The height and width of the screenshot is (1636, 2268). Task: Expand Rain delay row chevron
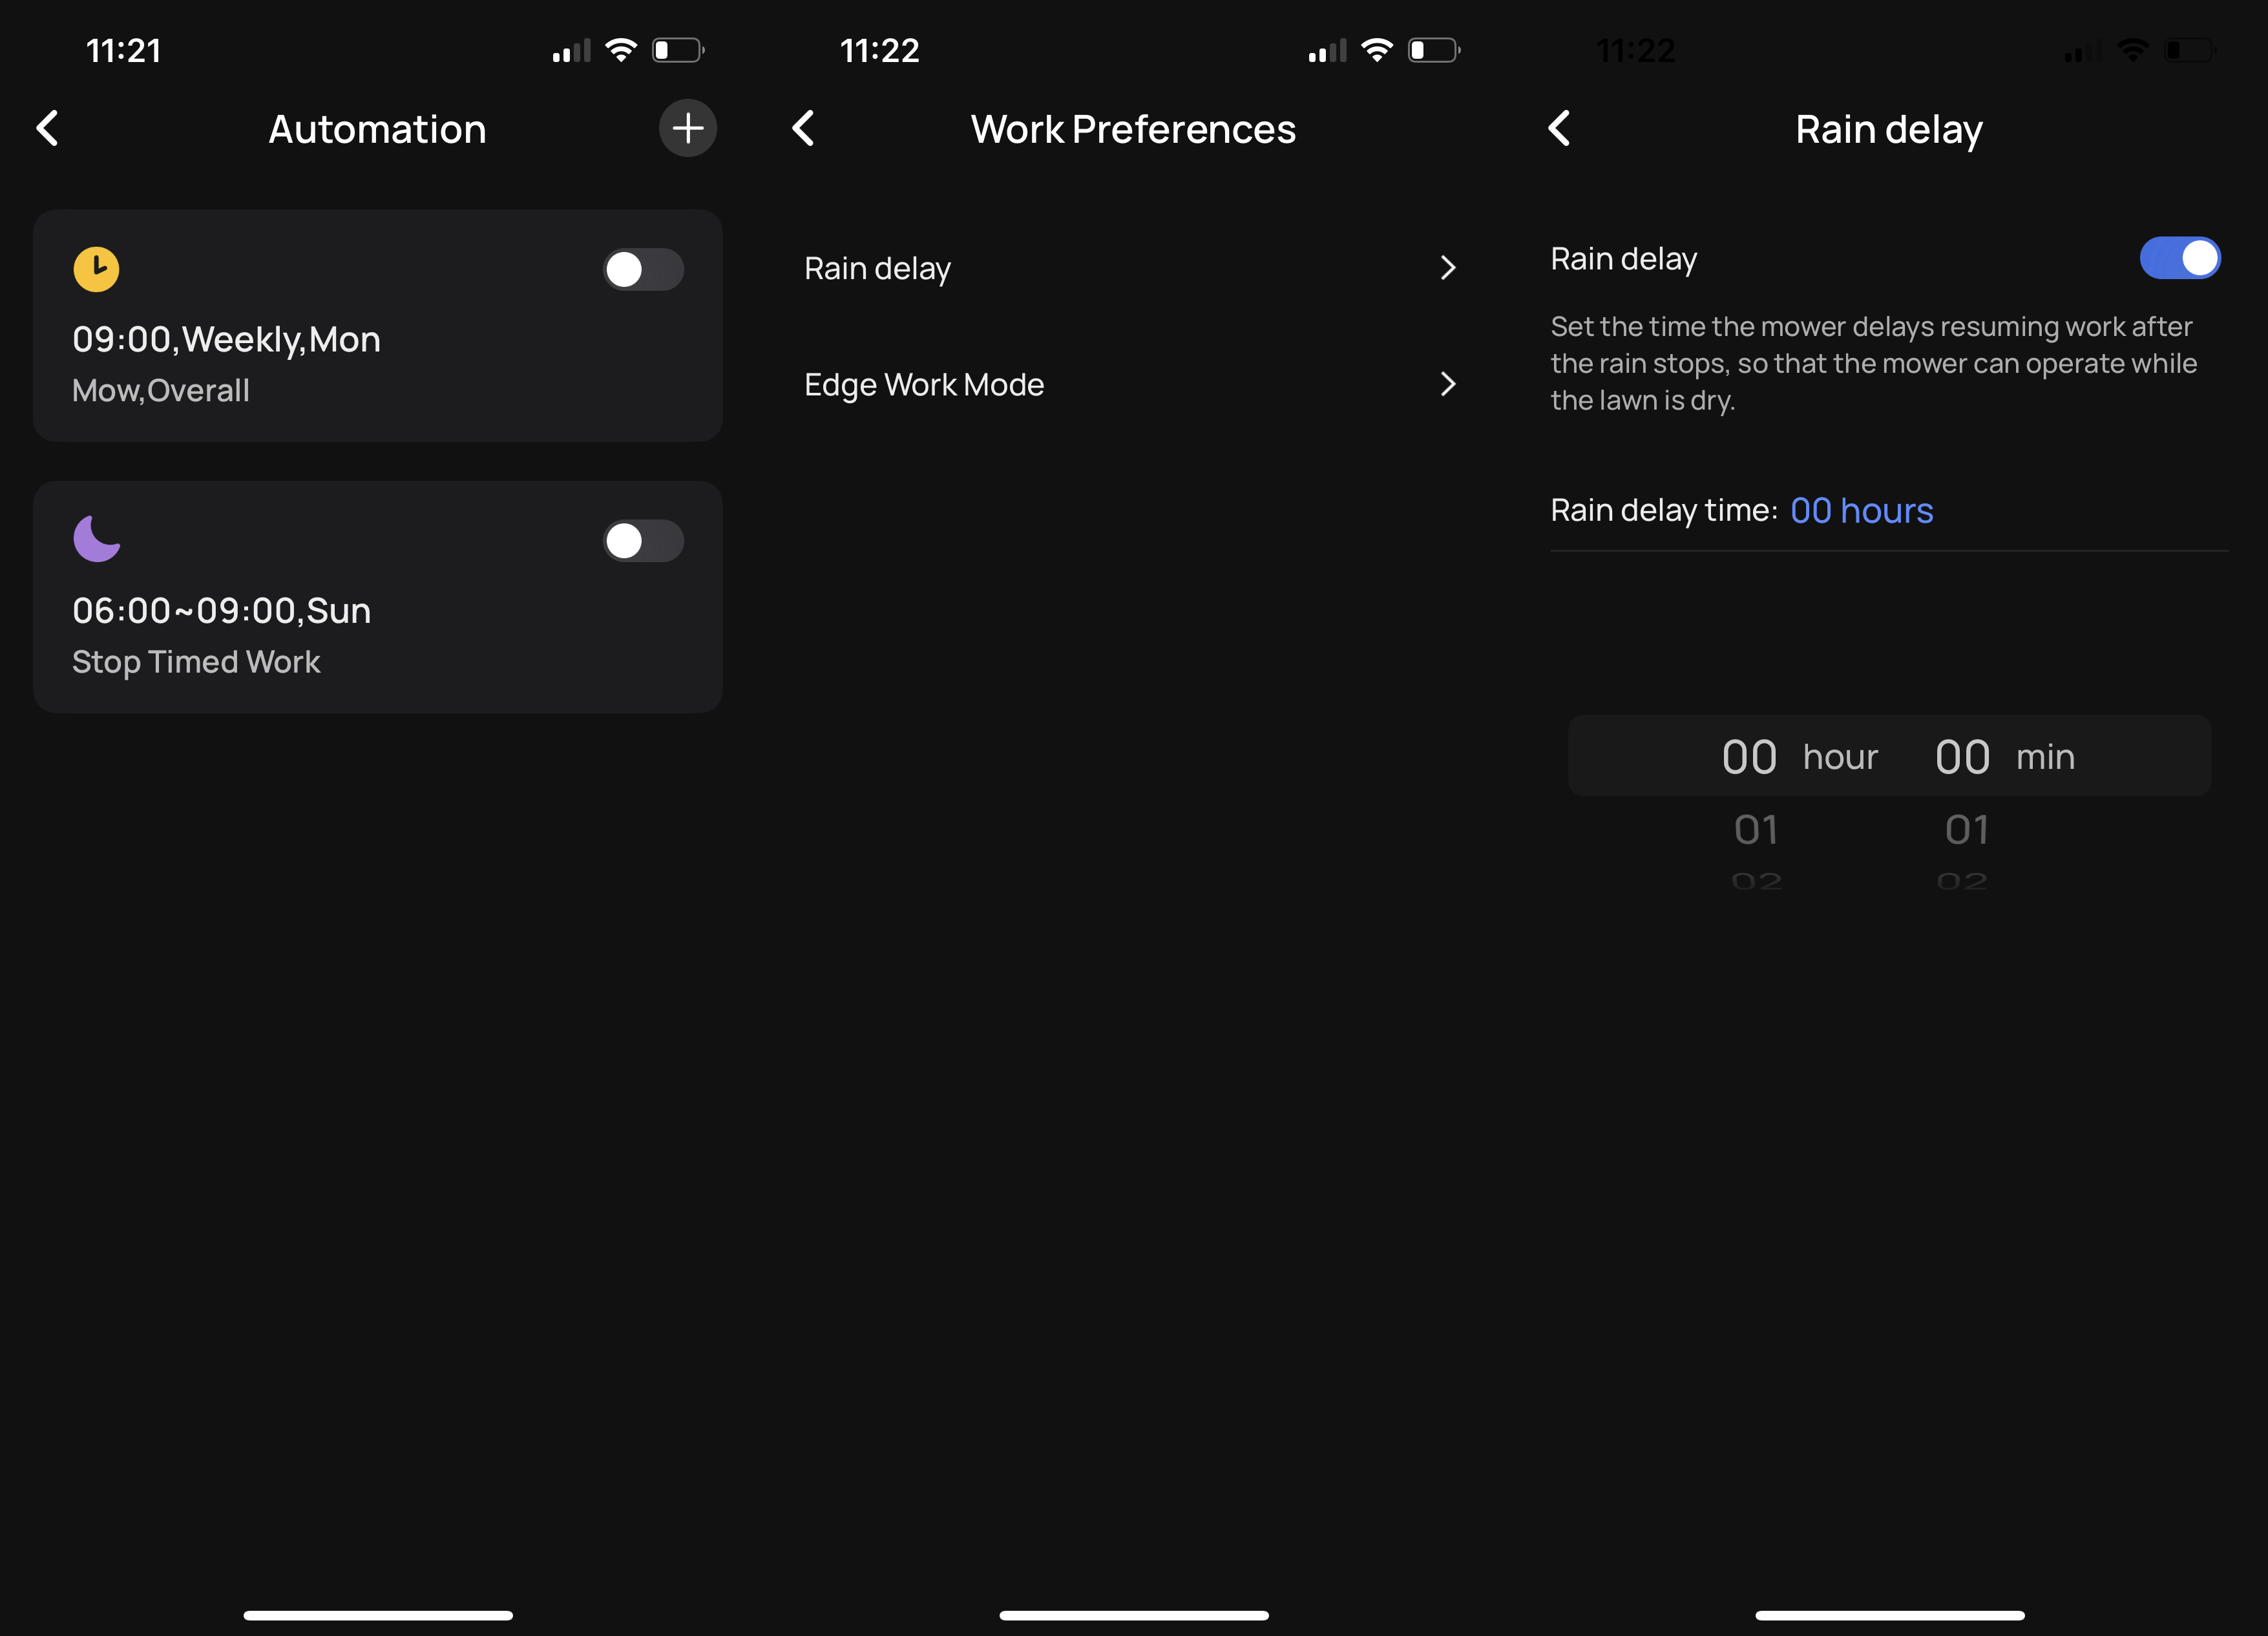click(x=1447, y=268)
